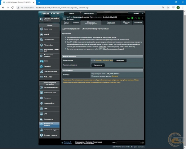Click the firmware version link in header

(110, 17)
